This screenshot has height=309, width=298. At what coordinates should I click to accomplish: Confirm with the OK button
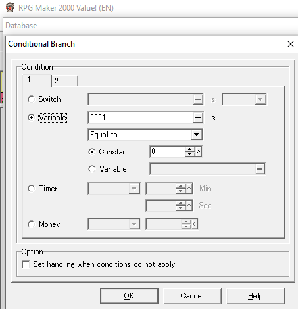[x=129, y=296]
